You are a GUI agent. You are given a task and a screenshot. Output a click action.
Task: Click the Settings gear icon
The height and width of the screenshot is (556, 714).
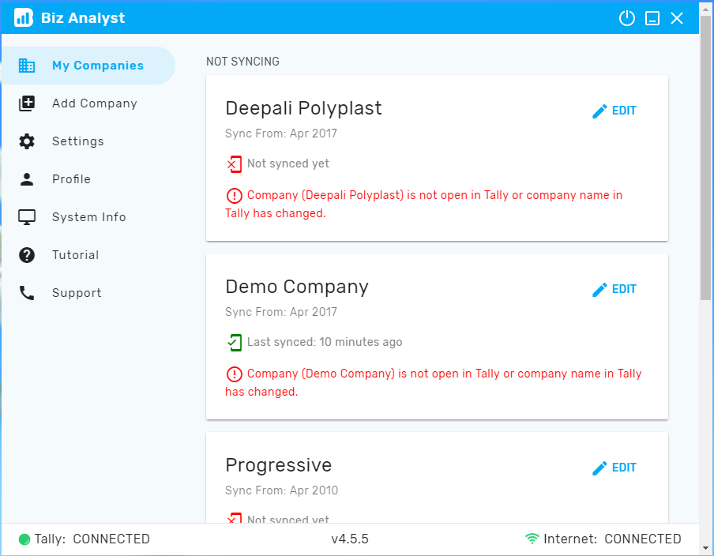(27, 141)
